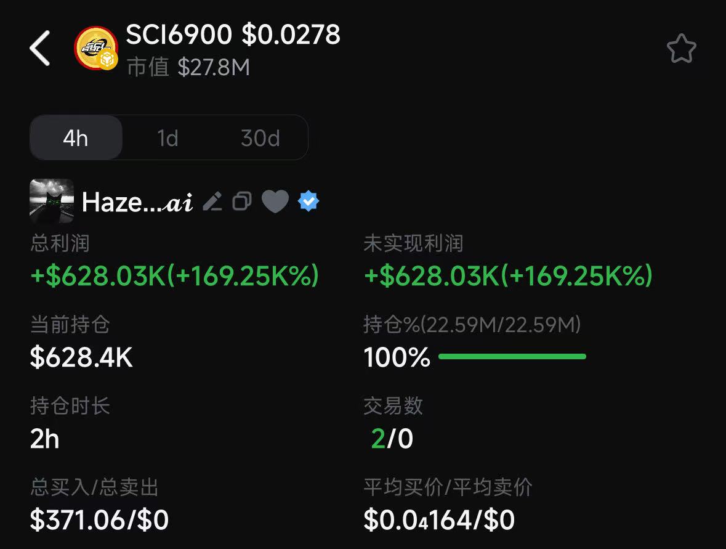Switch to the 30d timeframe tab

[x=259, y=137]
